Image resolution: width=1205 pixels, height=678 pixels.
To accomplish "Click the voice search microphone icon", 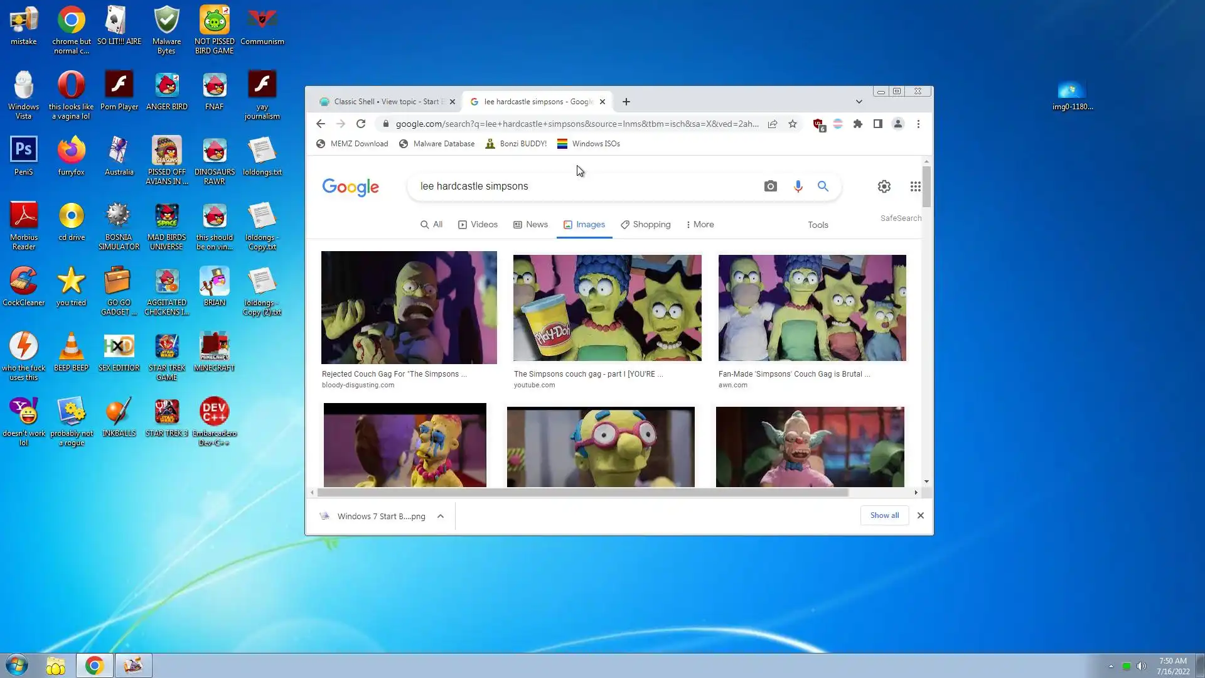I will (798, 186).
